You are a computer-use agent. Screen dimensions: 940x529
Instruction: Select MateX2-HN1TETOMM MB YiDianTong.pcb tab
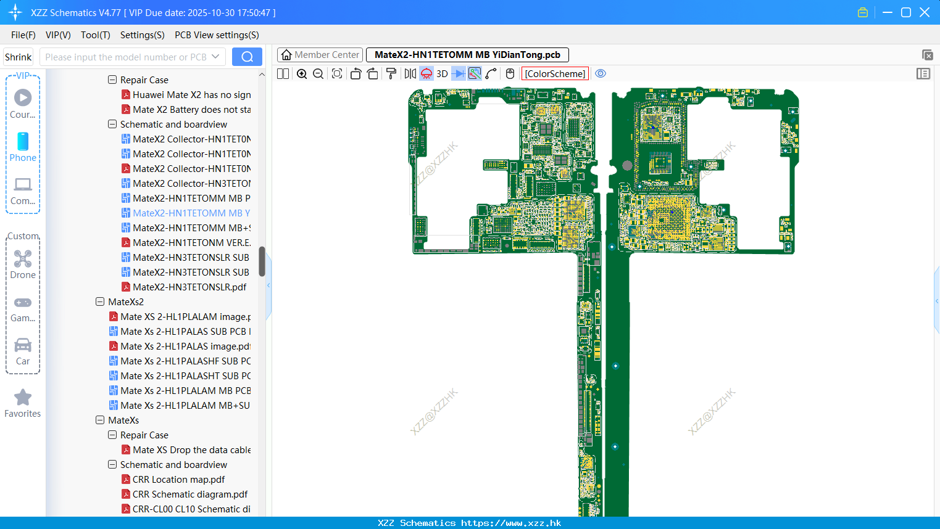(467, 55)
